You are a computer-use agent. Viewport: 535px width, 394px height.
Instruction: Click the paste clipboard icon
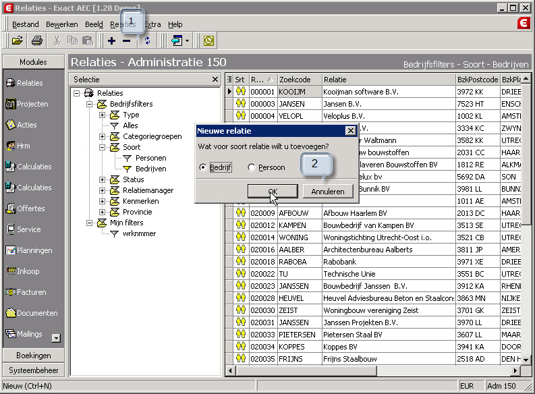point(88,40)
